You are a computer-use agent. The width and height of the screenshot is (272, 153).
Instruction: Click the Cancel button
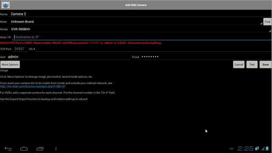[x=239, y=65]
